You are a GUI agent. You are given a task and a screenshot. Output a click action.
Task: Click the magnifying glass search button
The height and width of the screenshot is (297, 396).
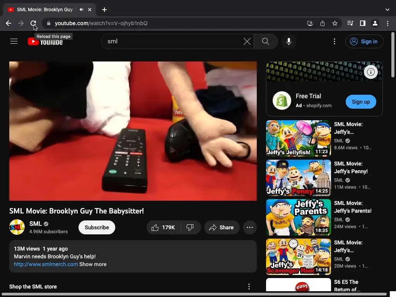(265, 41)
